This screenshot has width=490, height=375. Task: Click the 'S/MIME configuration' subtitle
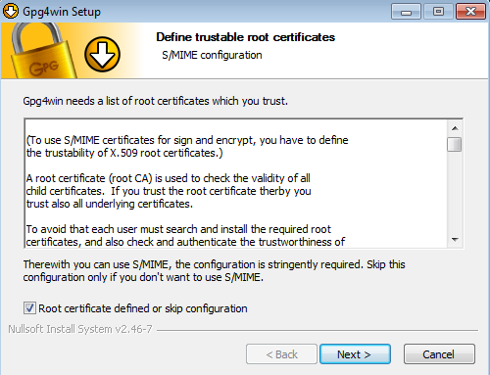pyautogui.click(x=212, y=55)
